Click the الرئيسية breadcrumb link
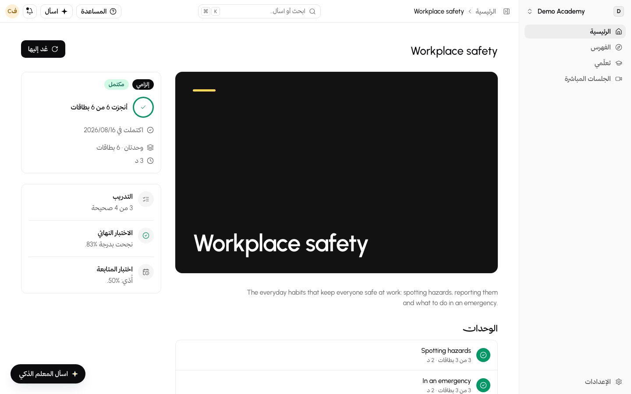Screen dimensions: 631x394 tap(486, 11)
